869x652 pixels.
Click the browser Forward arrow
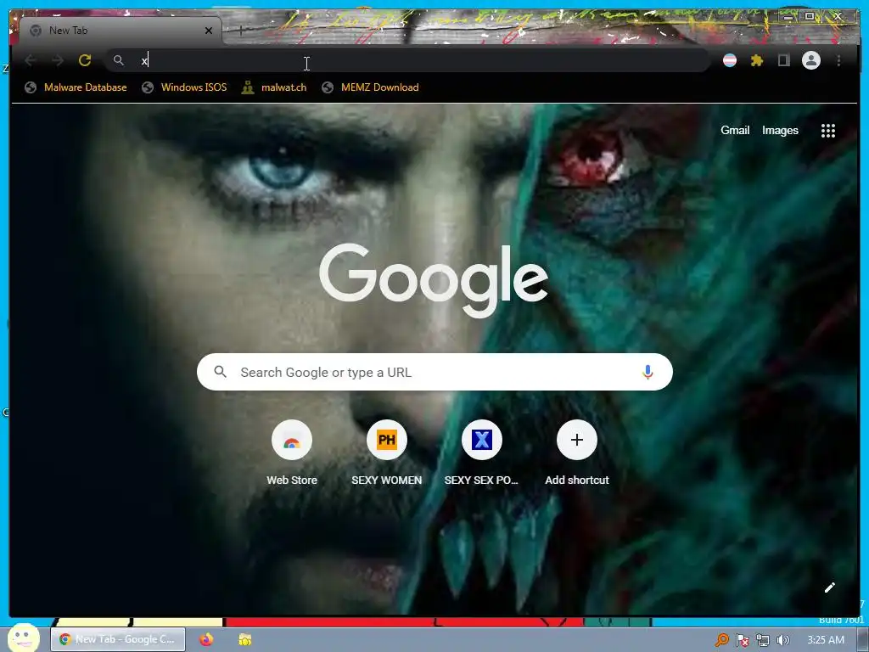pyautogui.click(x=58, y=60)
